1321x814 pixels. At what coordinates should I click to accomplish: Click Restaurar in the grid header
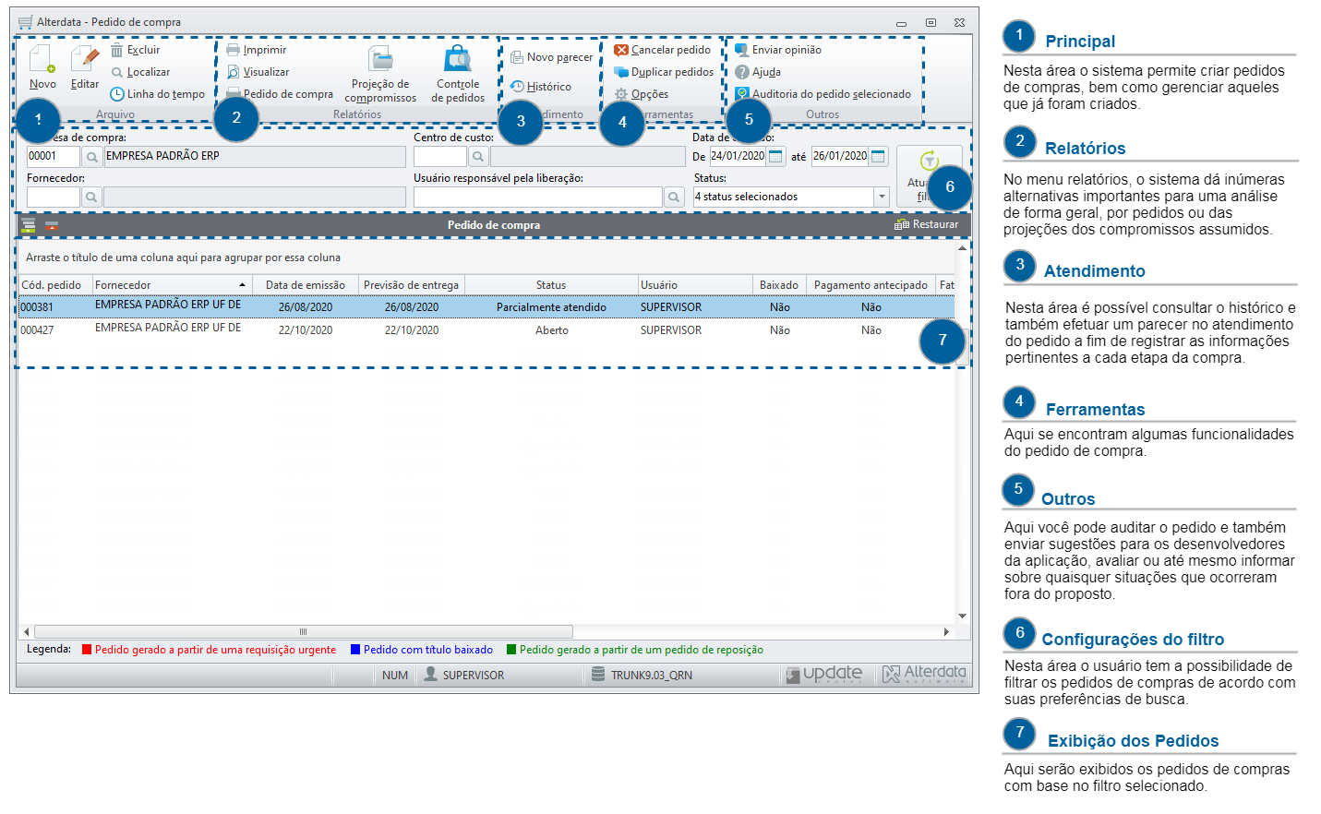point(927,224)
